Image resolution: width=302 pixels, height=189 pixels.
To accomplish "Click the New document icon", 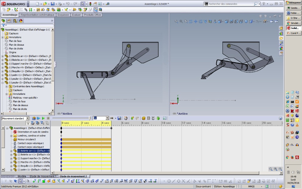I will pyautogui.click(x=37, y=4).
